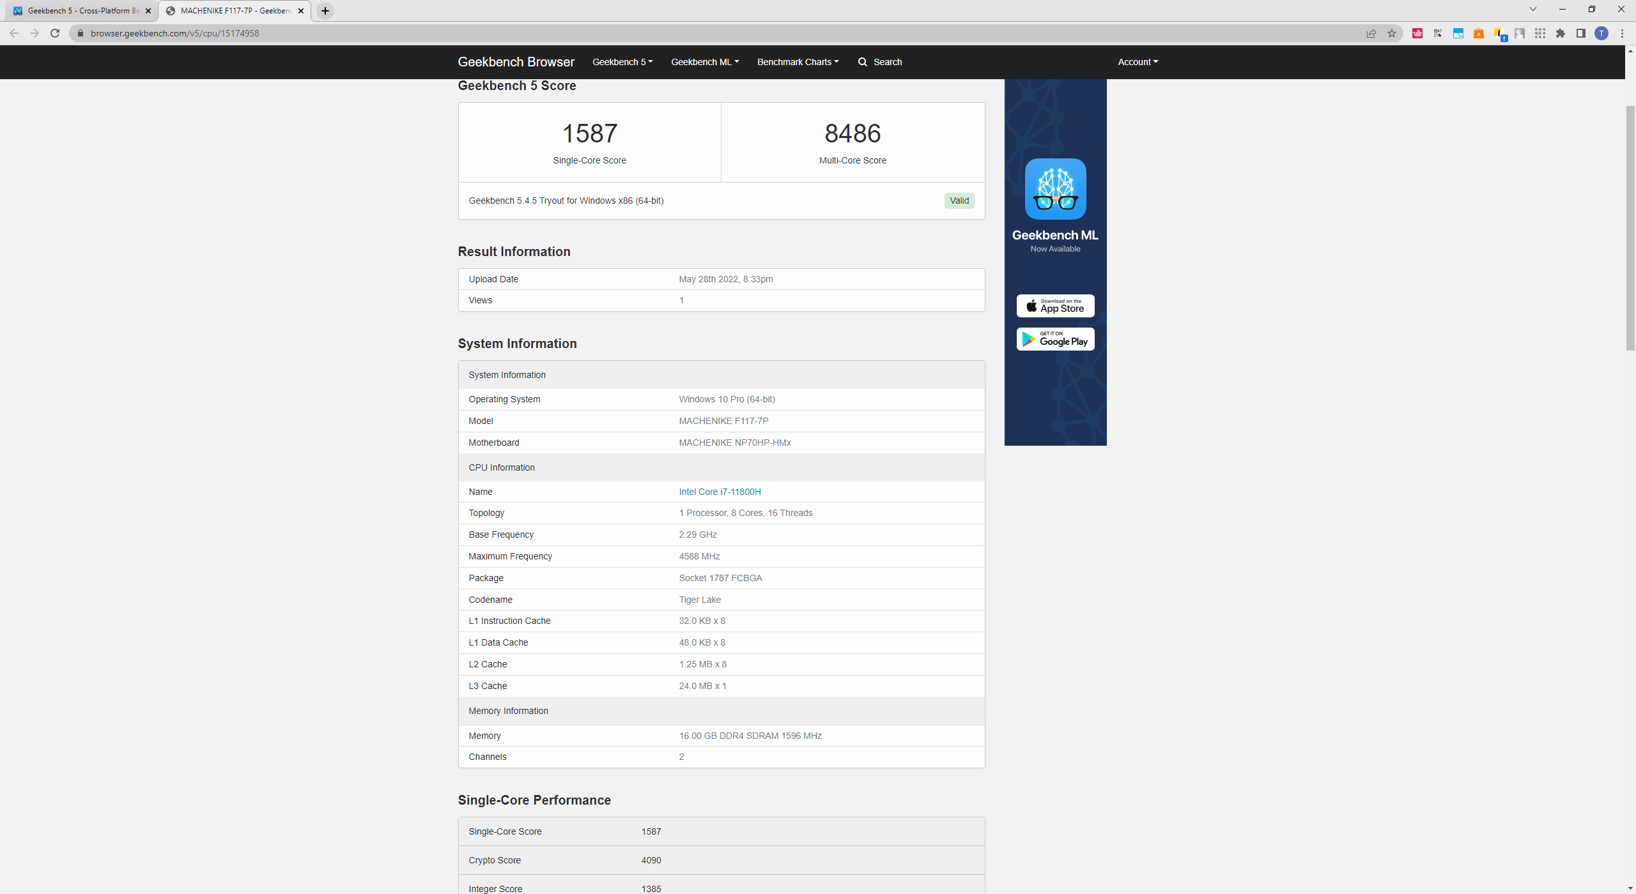Click the 16.00 GB DDR4 SDRAM memory value

click(750, 736)
